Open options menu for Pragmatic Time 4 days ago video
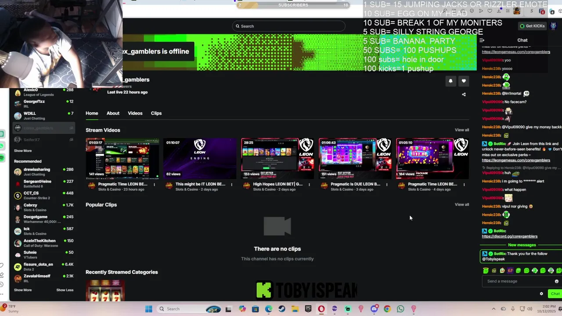 point(464,184)
